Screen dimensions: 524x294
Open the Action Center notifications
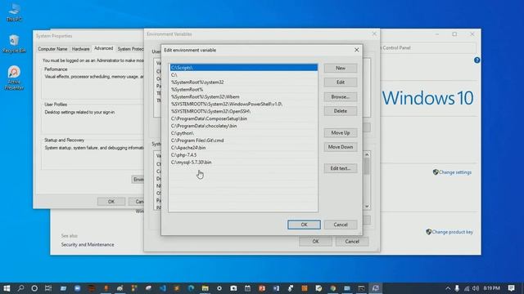511,288
